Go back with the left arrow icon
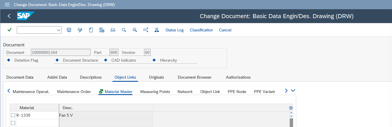 [9, 16]
